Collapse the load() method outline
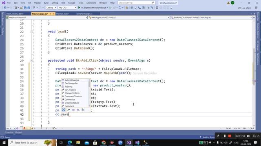Viewport: 261px width, 146px height. pyautogui.click(x=31, y=32)
